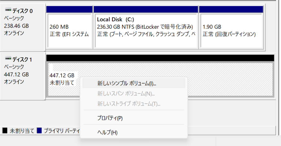This screenshot has height=146, width=281.
Task: Select the ディスク 1 header panel
Action: tap(22, 76)
